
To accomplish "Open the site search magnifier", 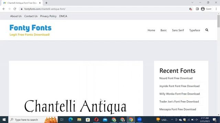I will [207, 30].
